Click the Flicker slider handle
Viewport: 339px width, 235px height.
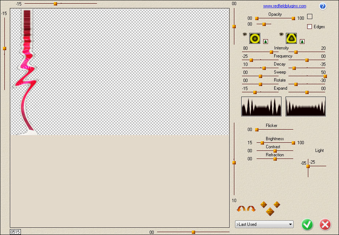[257, 130]
